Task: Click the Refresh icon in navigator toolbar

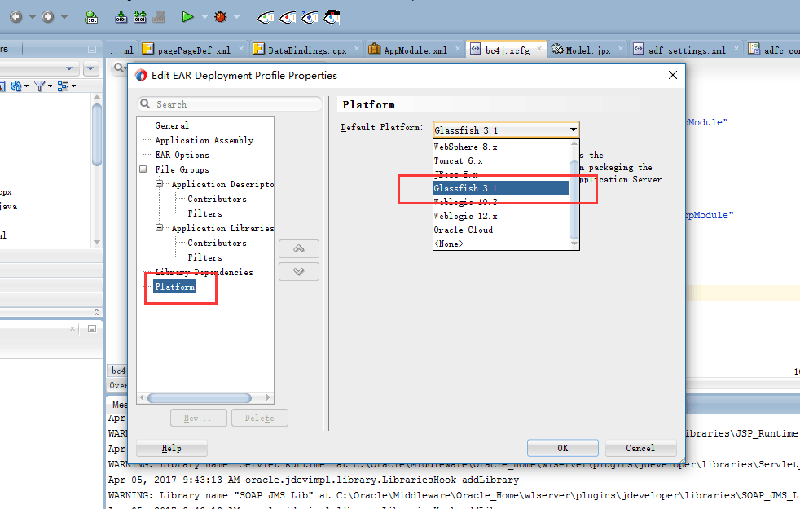Action: [16, 86]
